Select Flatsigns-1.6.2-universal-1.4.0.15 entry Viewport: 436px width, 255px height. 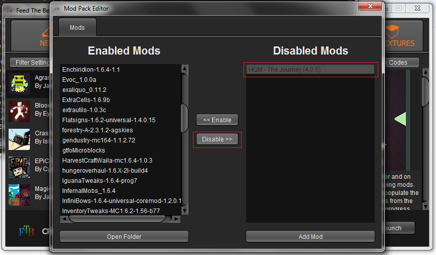coord(121,120)
